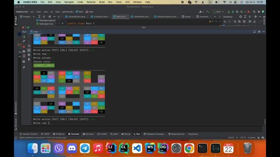This screenshot has width=280, height=157.
Task: Launch IntelliJ IDEA icon in the dock
Action: click(x=111, y=148)
